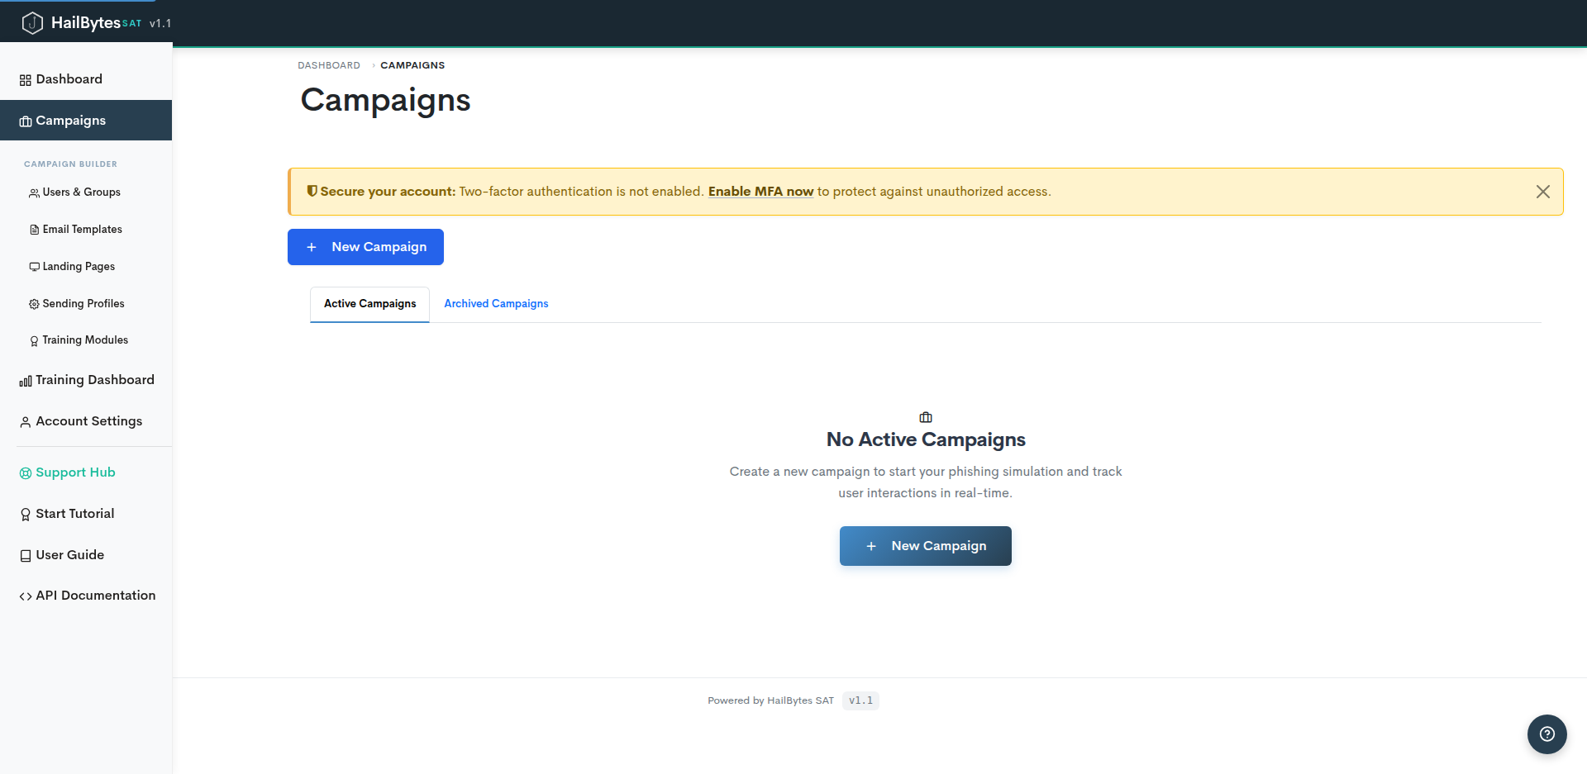Click the Enable MFA now link

point(760,191)
